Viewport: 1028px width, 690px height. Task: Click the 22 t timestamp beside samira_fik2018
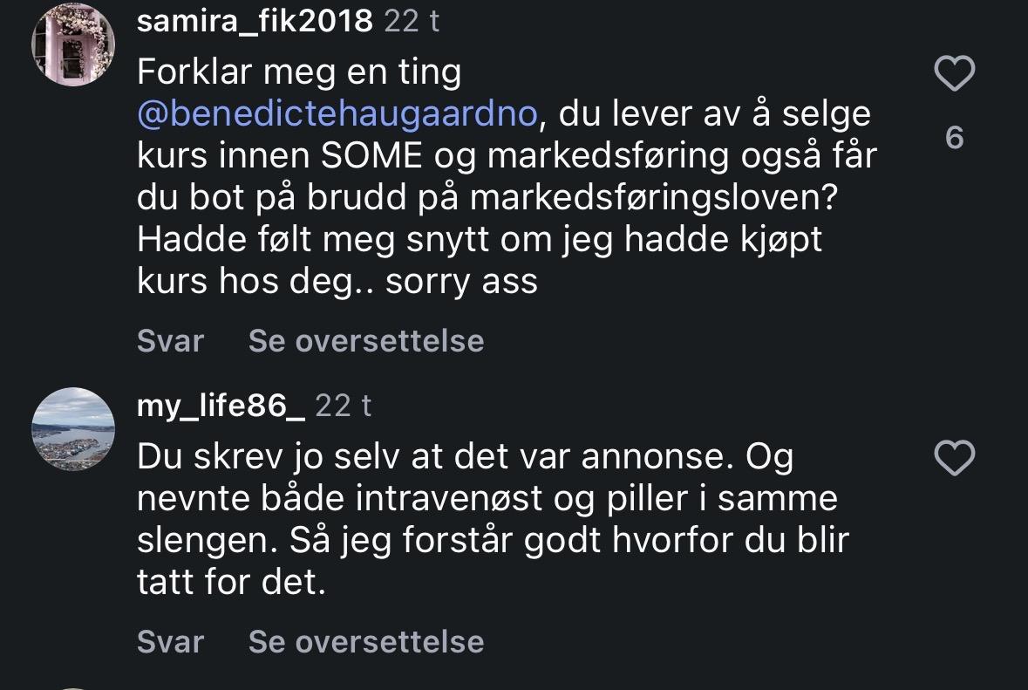[412, 21]
